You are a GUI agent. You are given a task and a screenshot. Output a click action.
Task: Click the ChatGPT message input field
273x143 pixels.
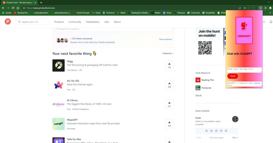coord(244,70)
